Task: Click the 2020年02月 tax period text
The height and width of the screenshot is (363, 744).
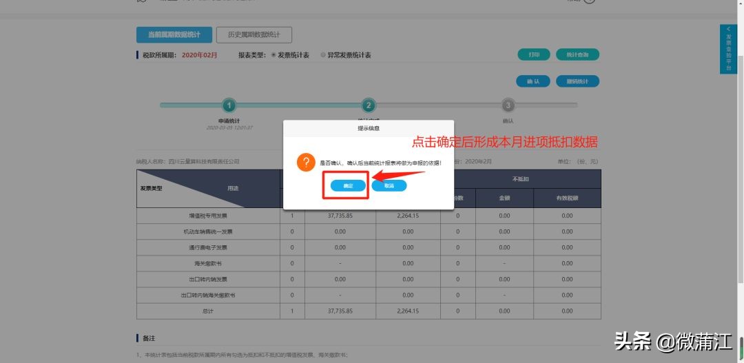Action: point(200,55)
